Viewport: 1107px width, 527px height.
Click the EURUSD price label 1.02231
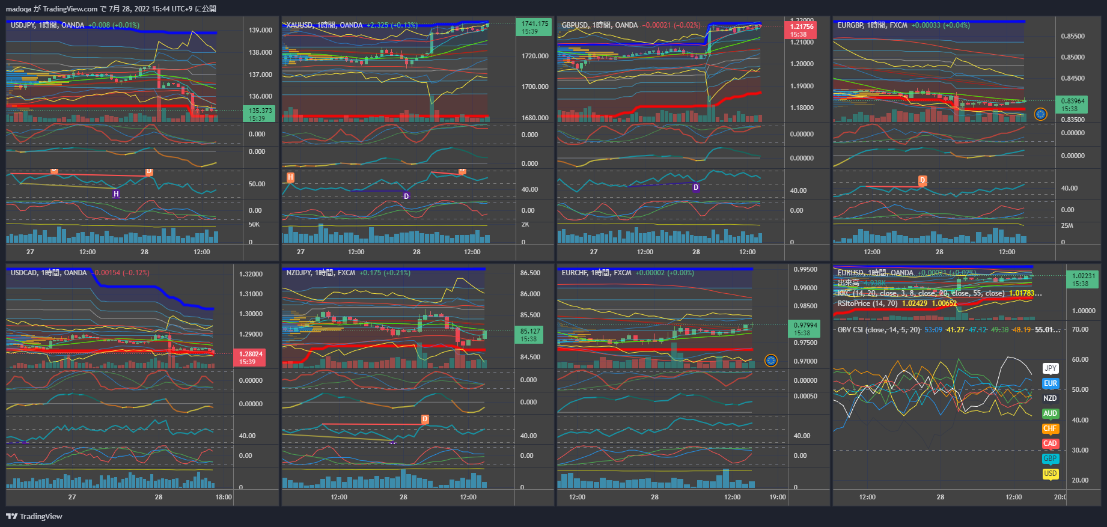click(x=1082, y=279)
